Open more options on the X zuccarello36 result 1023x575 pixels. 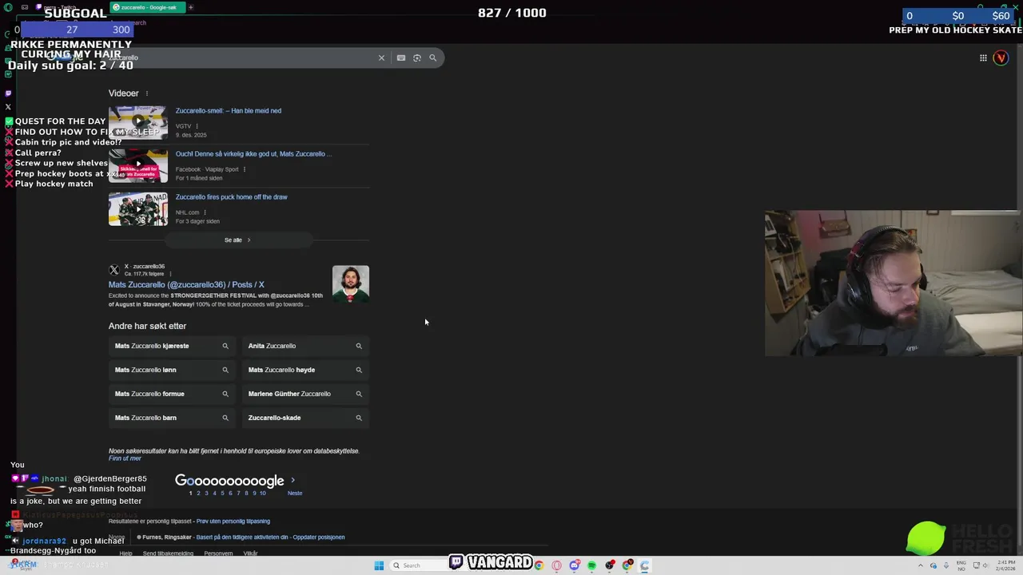click(x=170, y=274)
